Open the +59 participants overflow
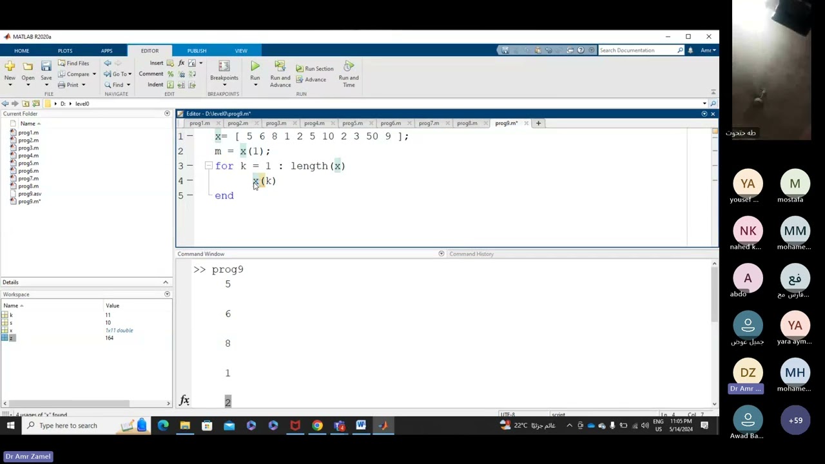 tap(795, 421)
